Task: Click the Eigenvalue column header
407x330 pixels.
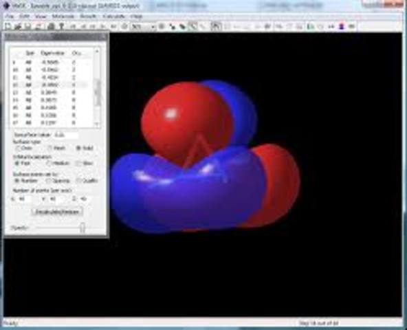Action: (52, 53)
